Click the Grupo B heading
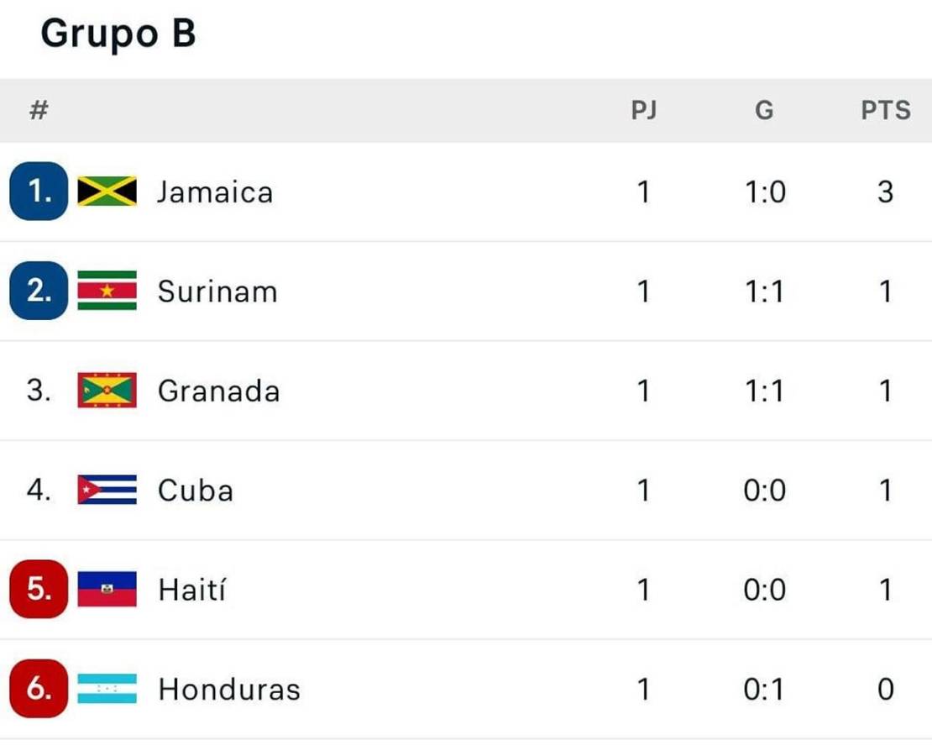This screenshot has width=932, height=756. [x=118, y=34]
